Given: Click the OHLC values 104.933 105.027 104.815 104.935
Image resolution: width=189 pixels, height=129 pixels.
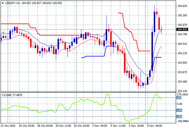Looking at the screenshot, I should (x=42, y=3).
